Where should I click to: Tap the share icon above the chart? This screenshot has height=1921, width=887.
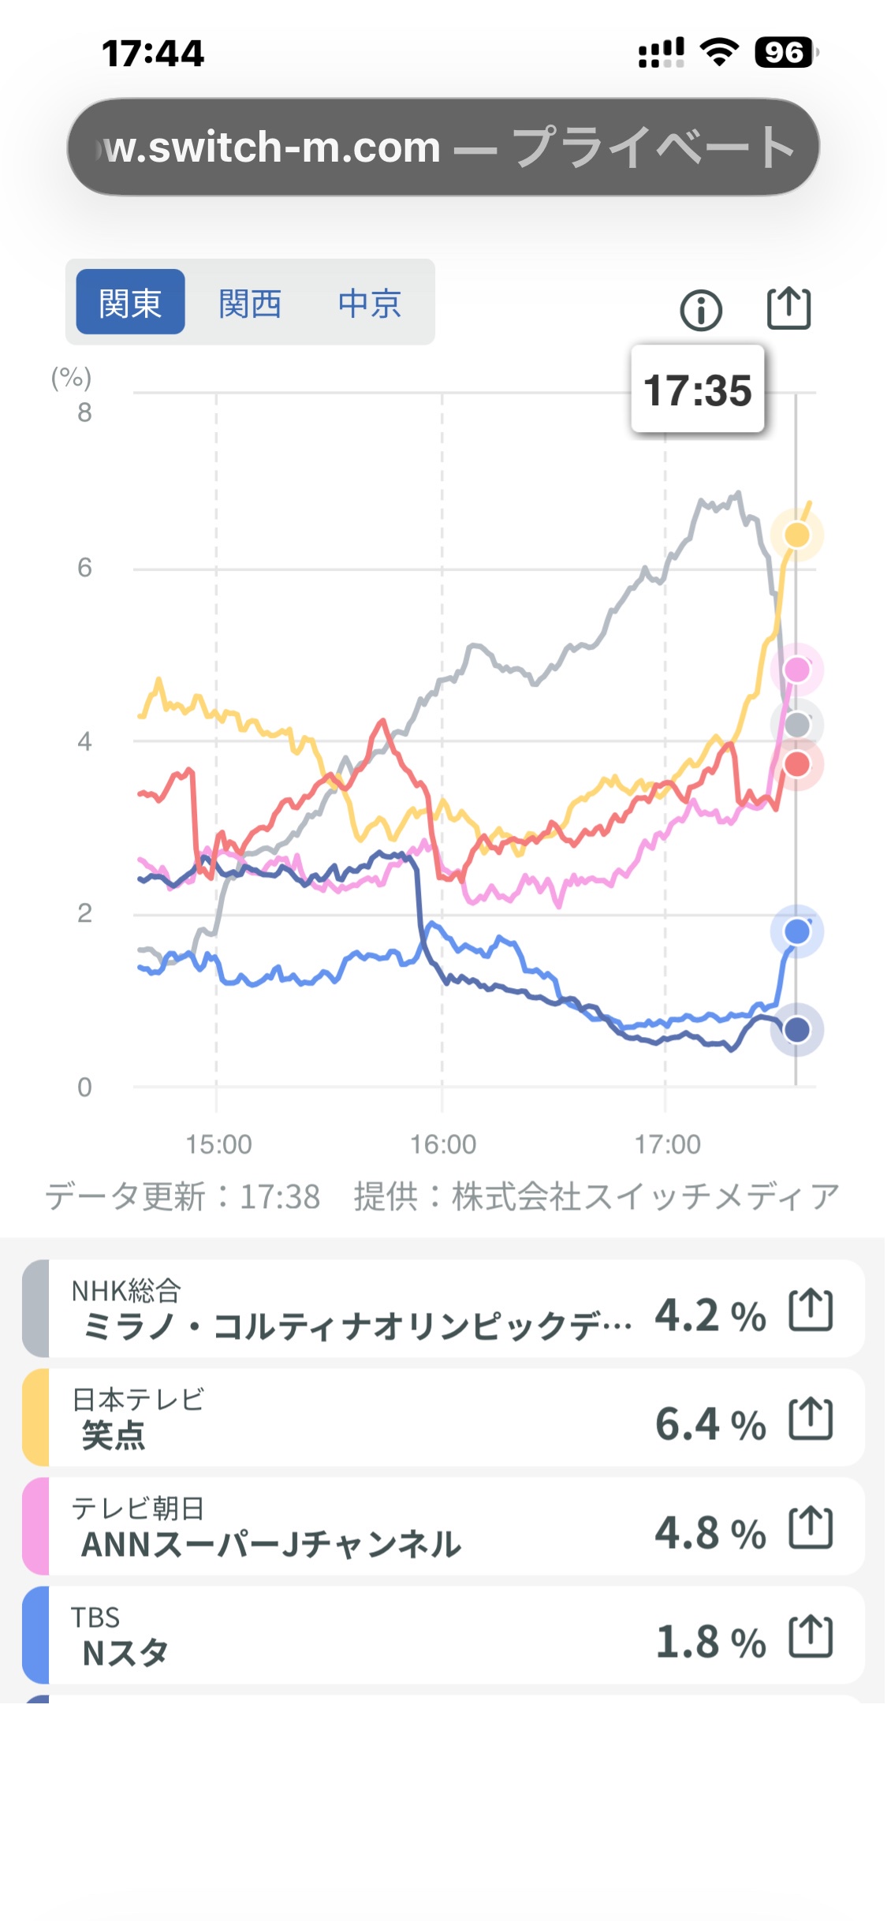[x=788, y=308]
